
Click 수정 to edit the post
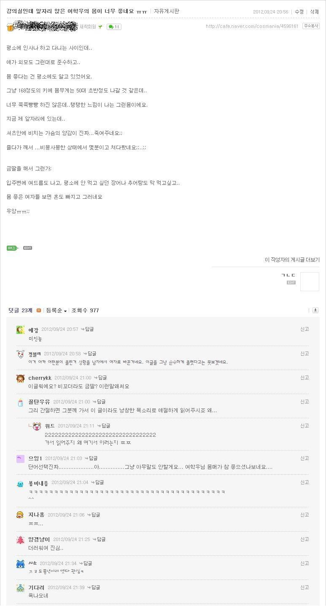coord(299,12)
